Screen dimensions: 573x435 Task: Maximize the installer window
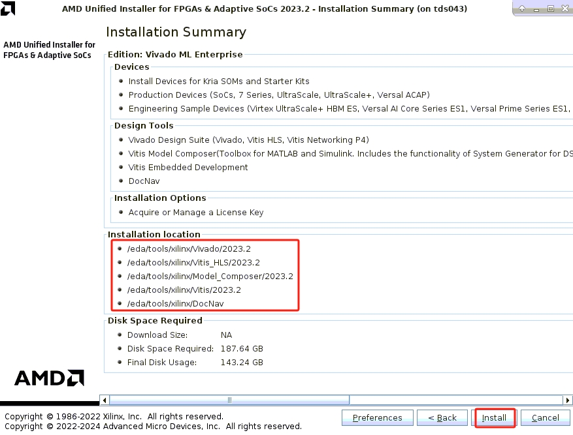click(550, 9)
